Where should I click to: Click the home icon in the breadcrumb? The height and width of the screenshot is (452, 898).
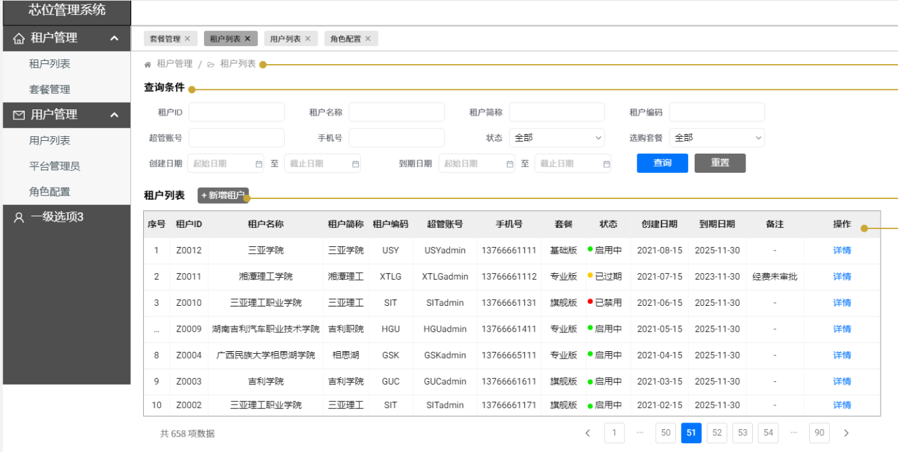click(148, 64)
